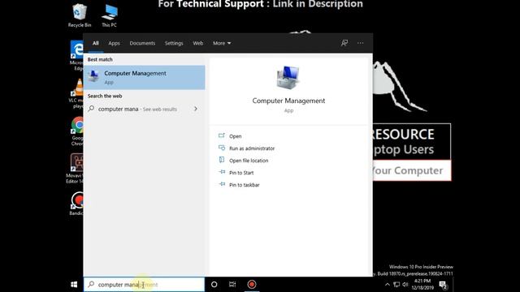Click the volume speaker tray icon
The height and width of the screenshot is (292, 520).
coord(405,285)
